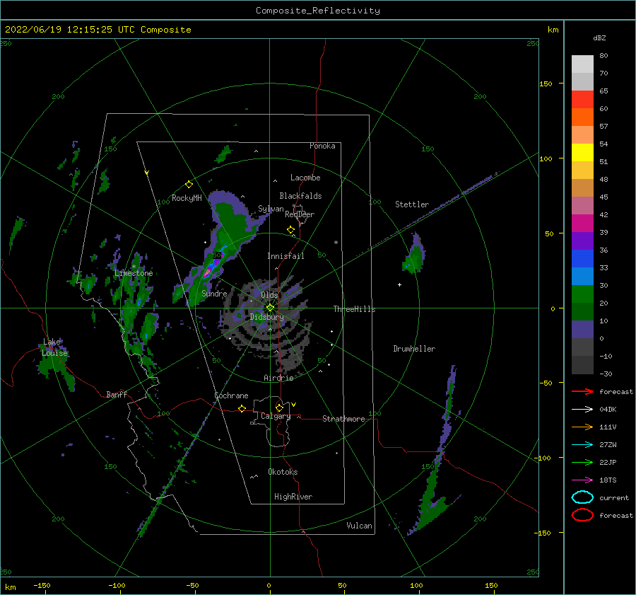Click the green 22JP arrow in legend
Viewport: 636px width, 595px height.
(582, 462)
